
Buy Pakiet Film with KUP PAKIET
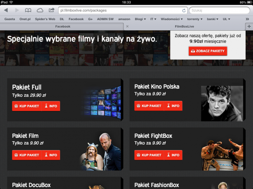click(27, 155)
